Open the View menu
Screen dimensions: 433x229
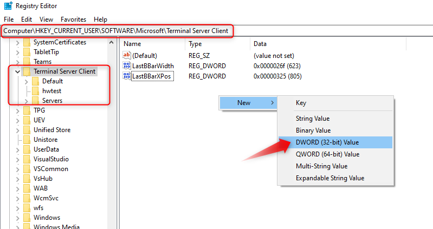[46, 19]
